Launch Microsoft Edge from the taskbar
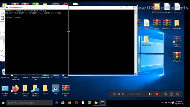The height and width of the screenshot is (107, 190). (56, 103)
